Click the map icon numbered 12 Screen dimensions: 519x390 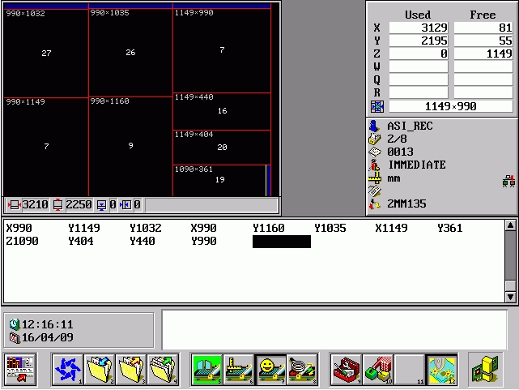[x=441, y=370]
